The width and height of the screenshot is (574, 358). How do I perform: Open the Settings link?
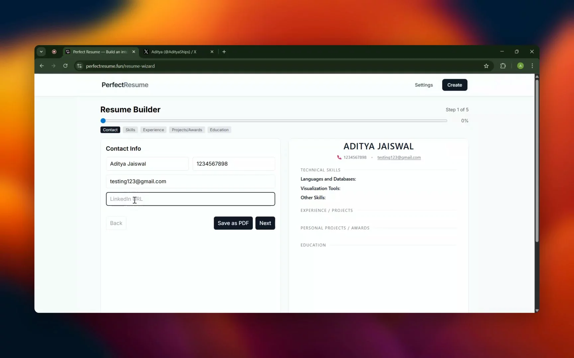click(x=424, y=85)
